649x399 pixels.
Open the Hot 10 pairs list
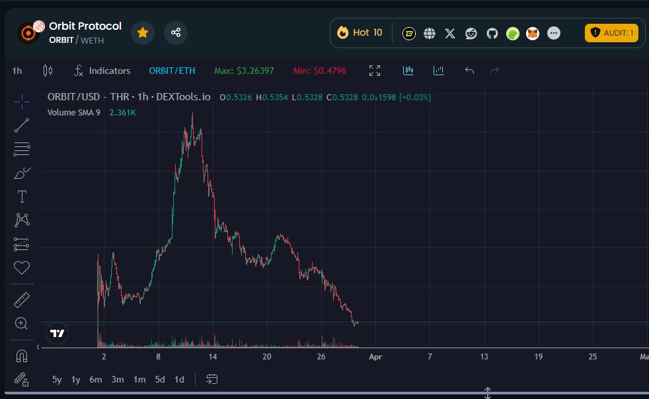click(x=360, y=32)
